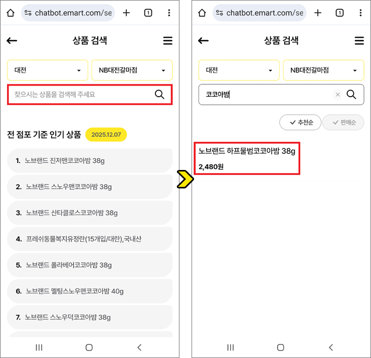Open new tab with plus on right screen
Viewport: 371px width, 358px height.
click(318, 13)
